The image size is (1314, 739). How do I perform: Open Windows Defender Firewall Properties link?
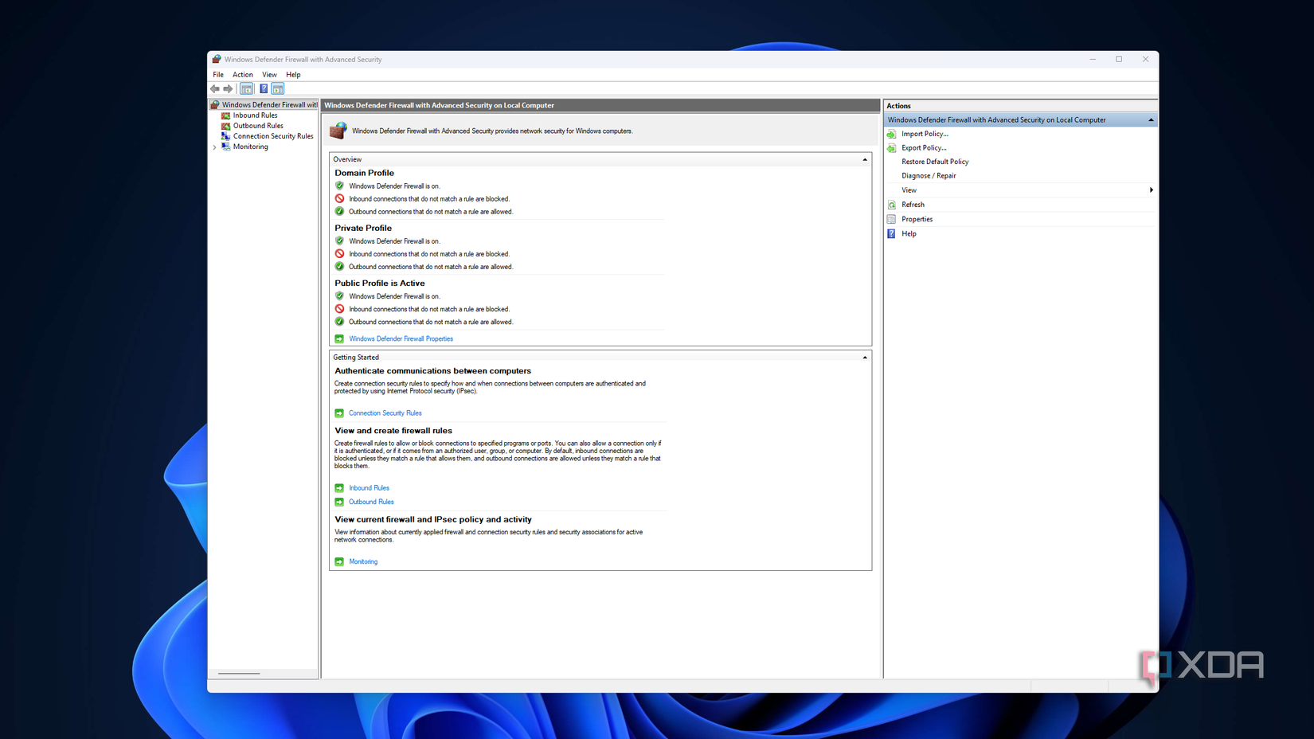401,339
